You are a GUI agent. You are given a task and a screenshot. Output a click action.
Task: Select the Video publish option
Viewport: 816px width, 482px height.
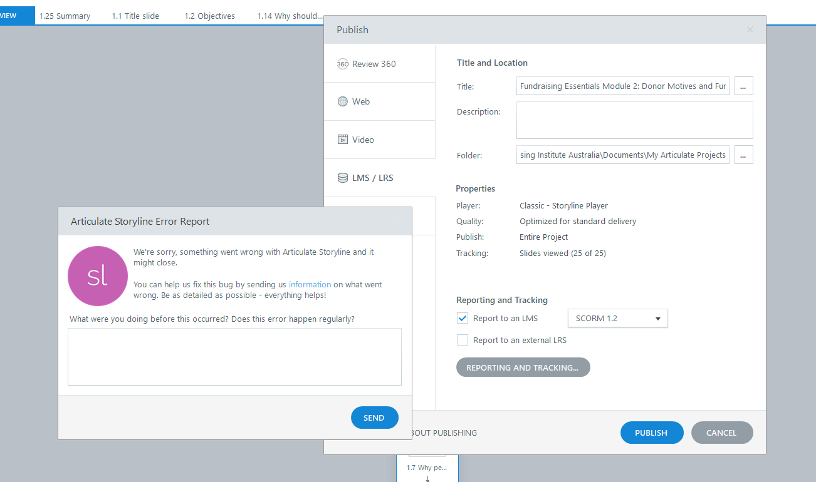tap(380, 140)
